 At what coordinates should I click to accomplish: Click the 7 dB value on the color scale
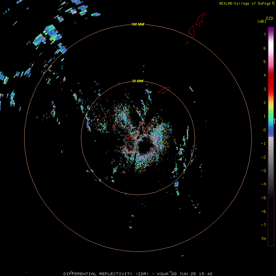(x=265, y=34)
